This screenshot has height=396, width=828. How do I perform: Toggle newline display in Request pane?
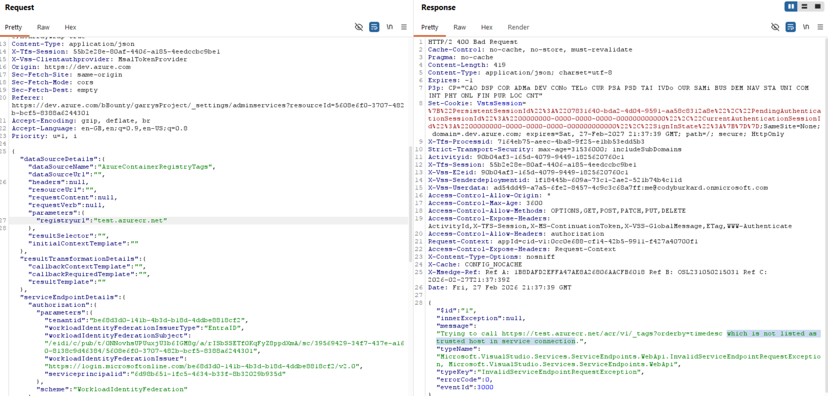point(389,27)
